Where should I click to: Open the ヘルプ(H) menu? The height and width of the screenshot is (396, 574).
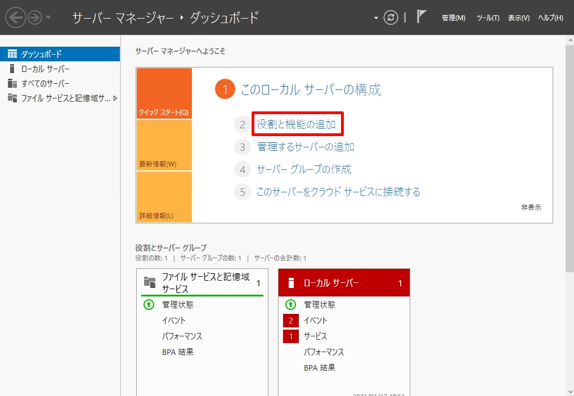[550, 17]
